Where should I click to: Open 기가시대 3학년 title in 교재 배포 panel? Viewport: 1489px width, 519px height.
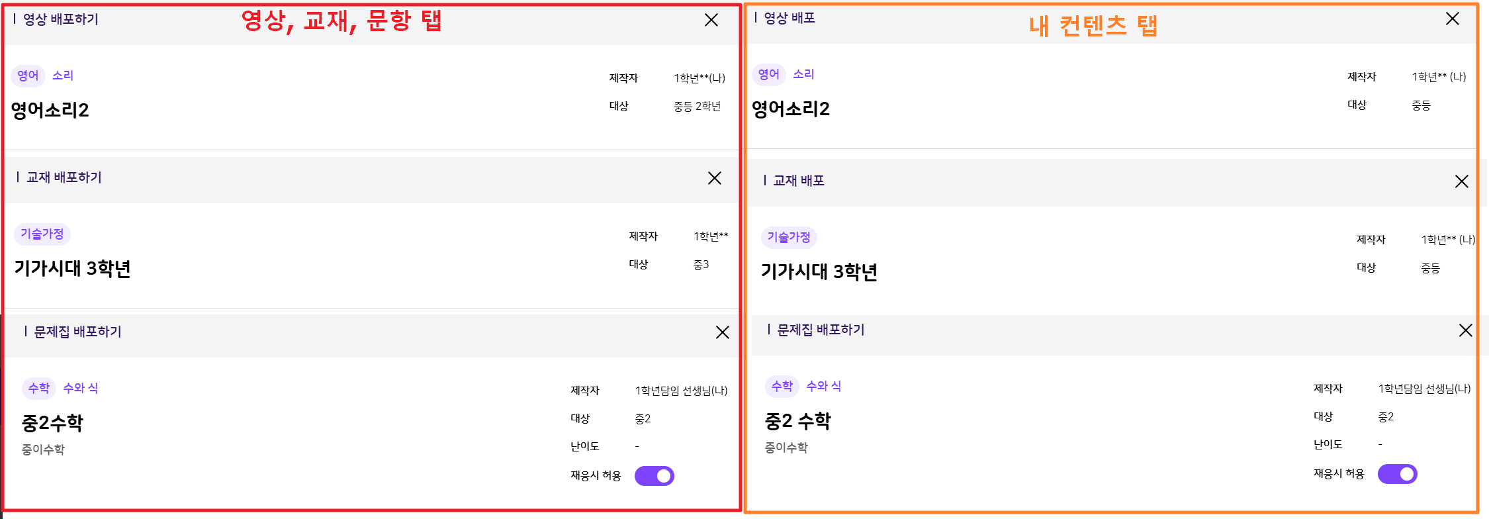coord(819,271)
